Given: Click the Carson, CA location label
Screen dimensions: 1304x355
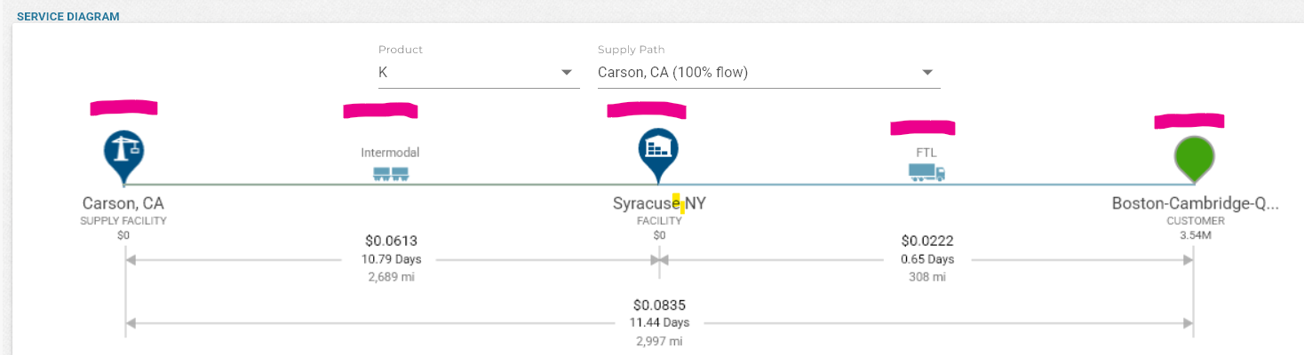Looking at the screenshot, I should 123,204.
